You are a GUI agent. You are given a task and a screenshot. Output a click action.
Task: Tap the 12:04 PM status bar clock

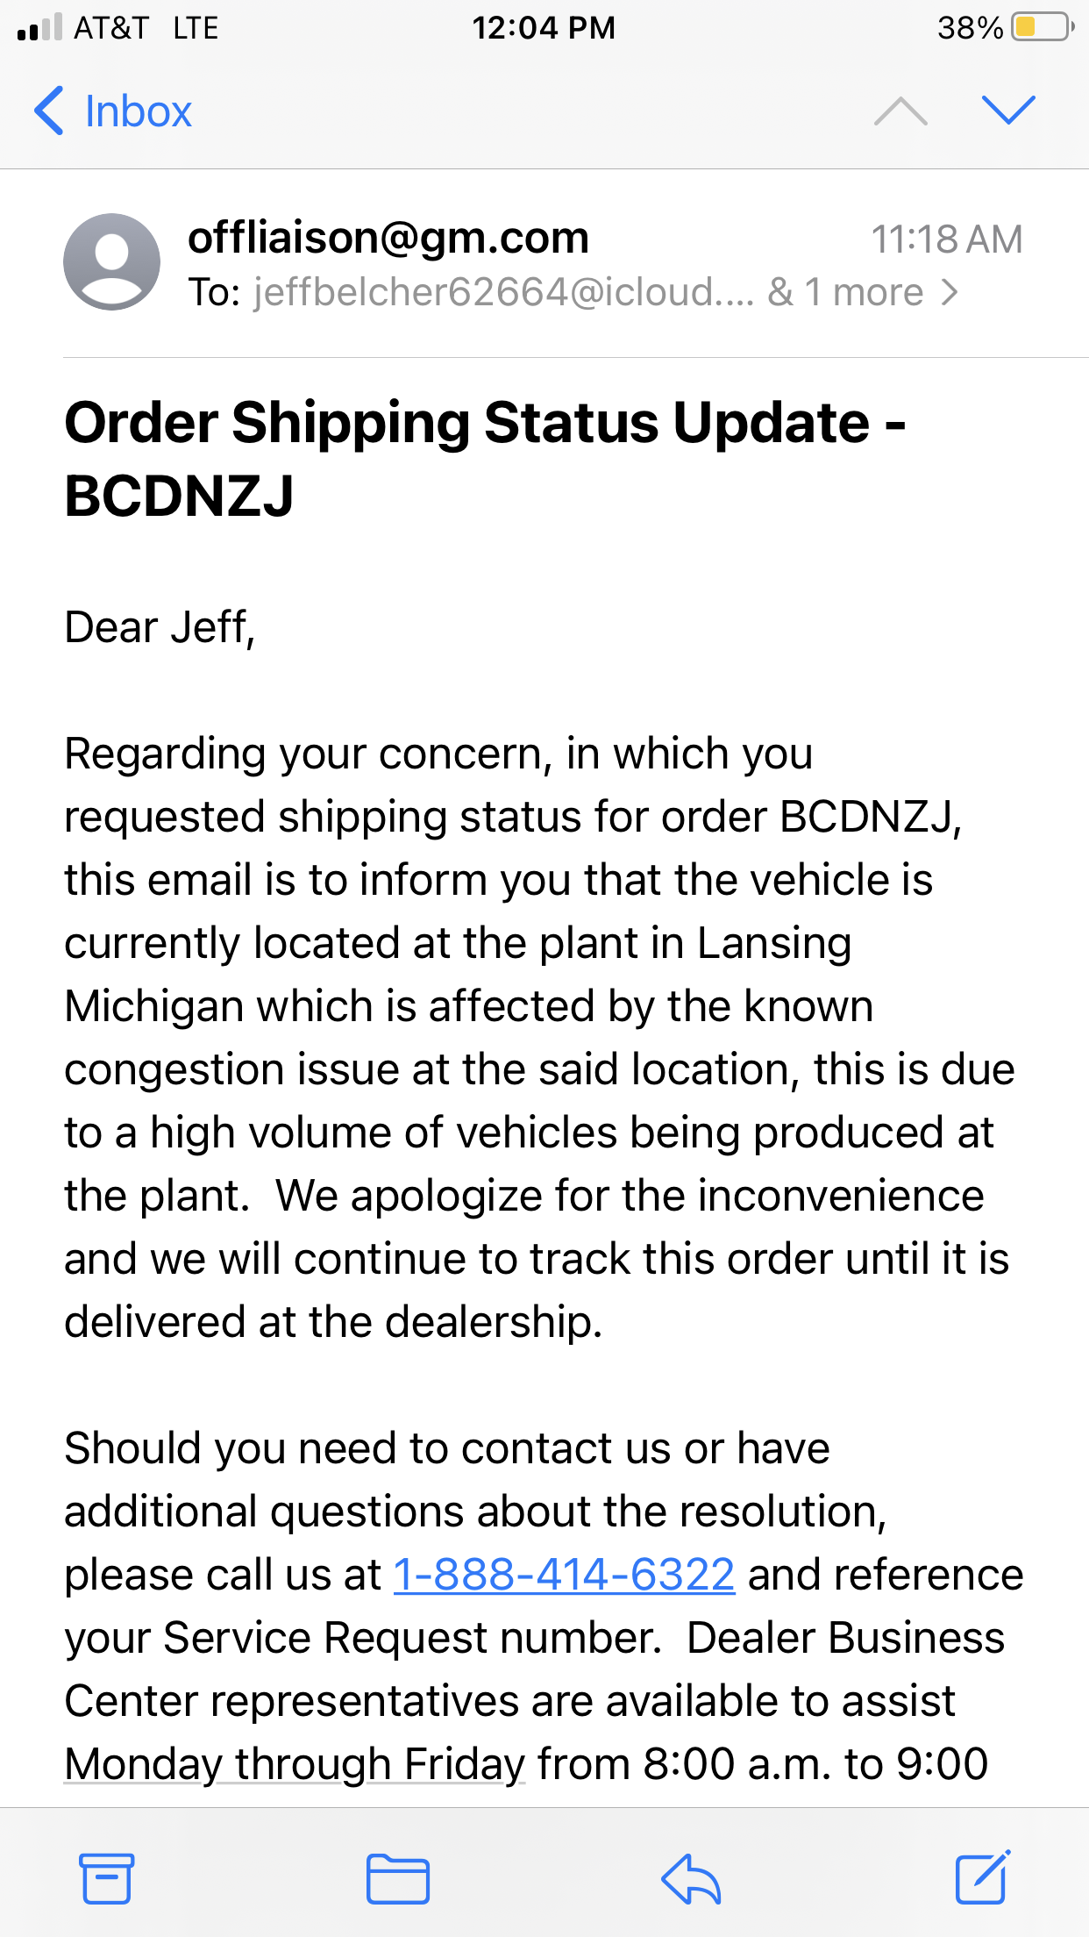pyautogui.click(x=544, y=27)
